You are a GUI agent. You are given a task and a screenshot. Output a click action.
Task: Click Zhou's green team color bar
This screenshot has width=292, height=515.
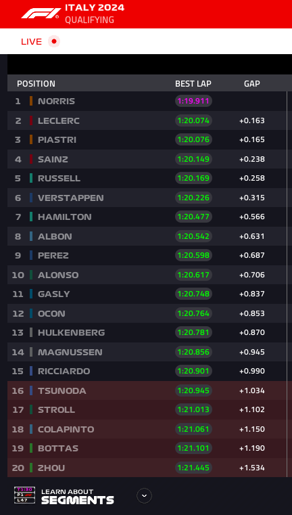pyautogui.click(x=31, y=468)
